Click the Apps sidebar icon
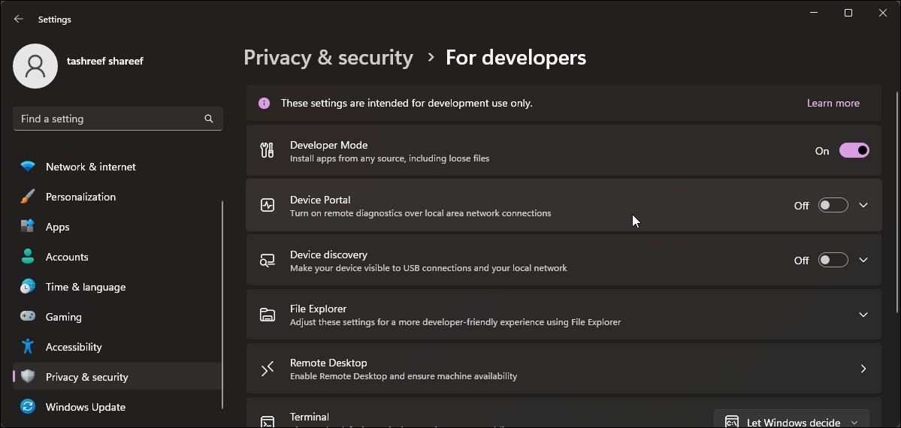 [28, 226]
